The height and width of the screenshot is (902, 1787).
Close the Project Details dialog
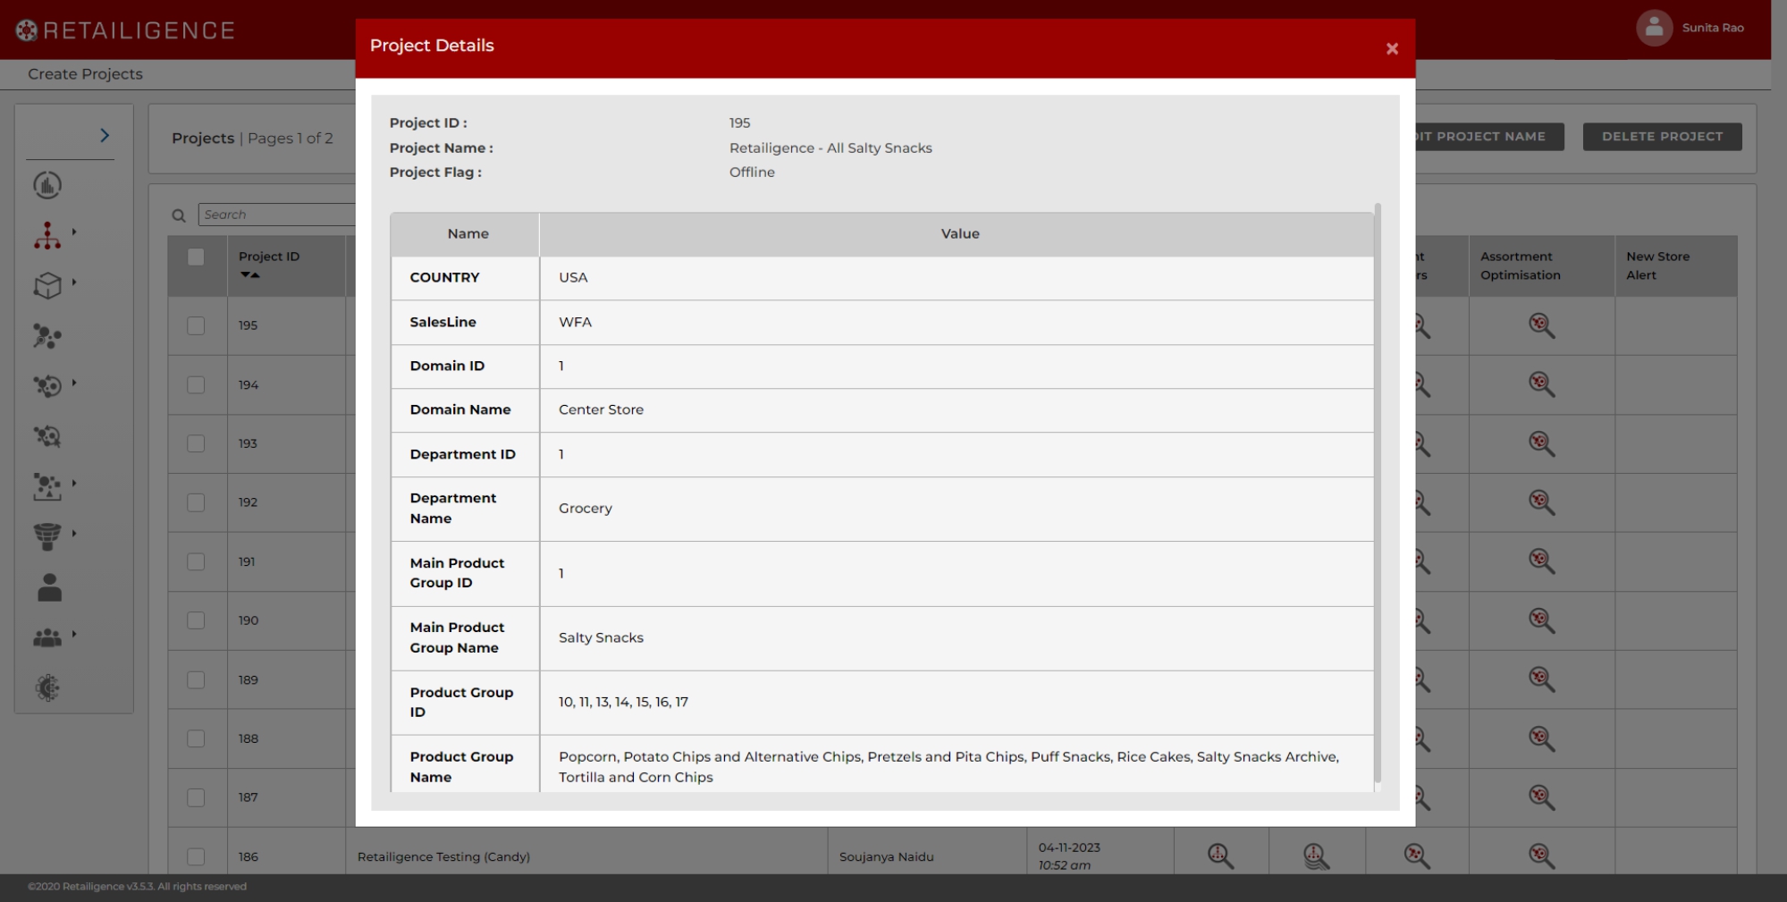click(1391, 49)
